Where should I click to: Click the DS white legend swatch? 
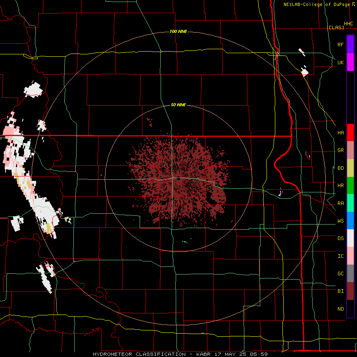[x=350, y=238]
